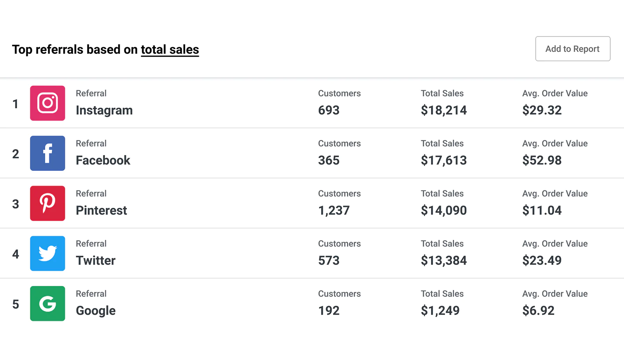Click the Total Sales label in Google row
This screenshot has height=351, width=624.
point(442,294)
